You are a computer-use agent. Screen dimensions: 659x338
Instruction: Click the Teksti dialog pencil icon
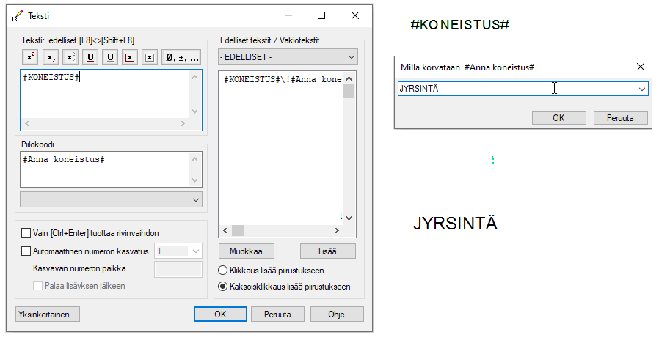[x=18, y=16]
